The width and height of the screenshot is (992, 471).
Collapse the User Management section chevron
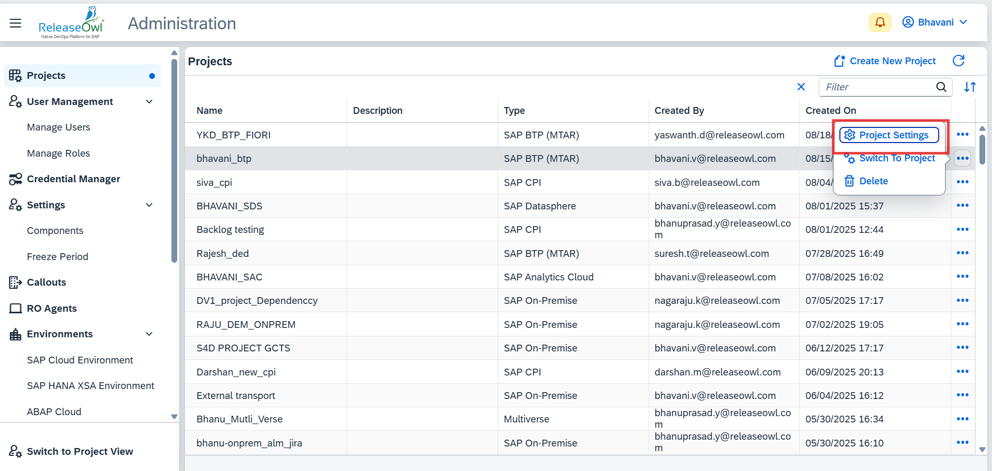149,101
